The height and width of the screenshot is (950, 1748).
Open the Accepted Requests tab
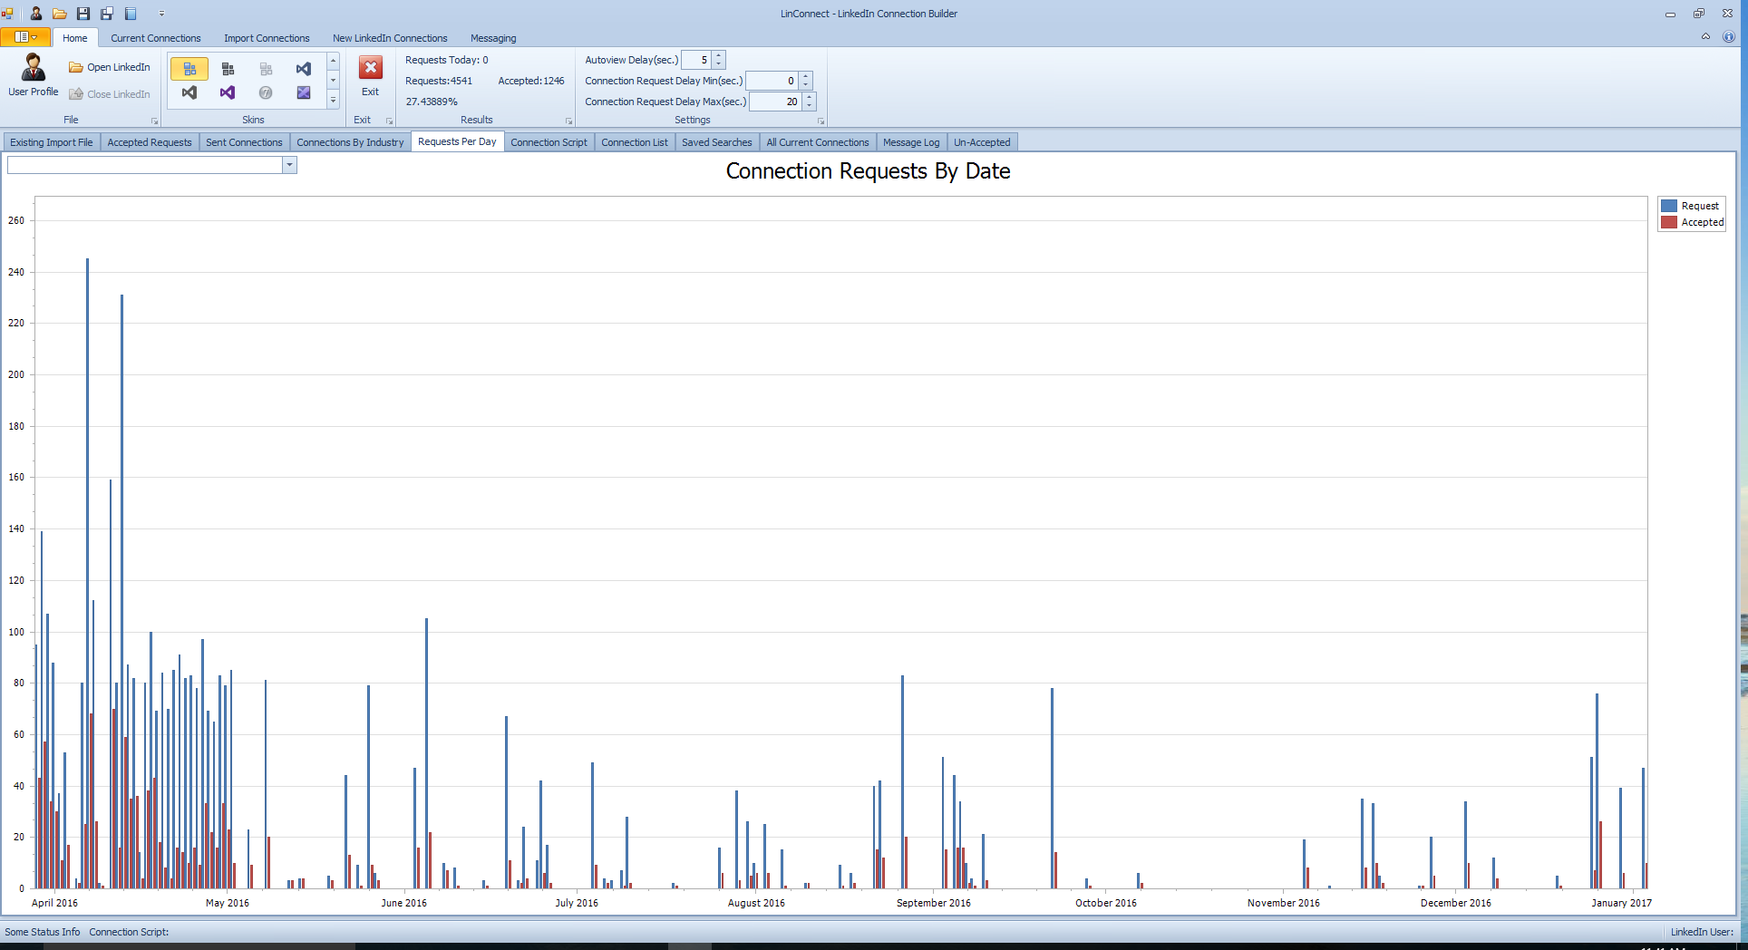point(150,142)
